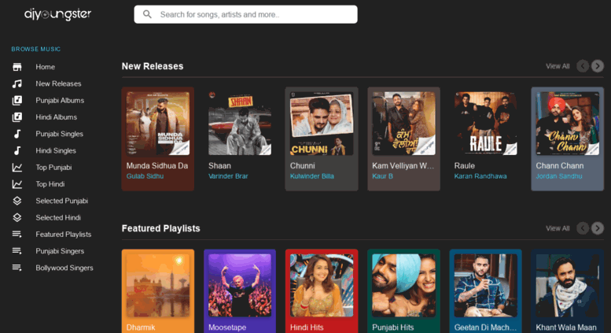This screenshot has height=333, width=611.
Task: Open Munda Sidhua Da album cover
Action: (158, 124)
